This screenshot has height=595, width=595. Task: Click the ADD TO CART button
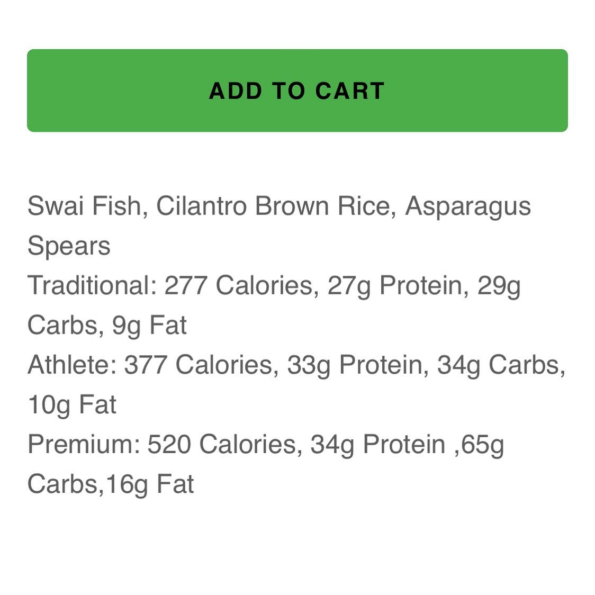297,91
